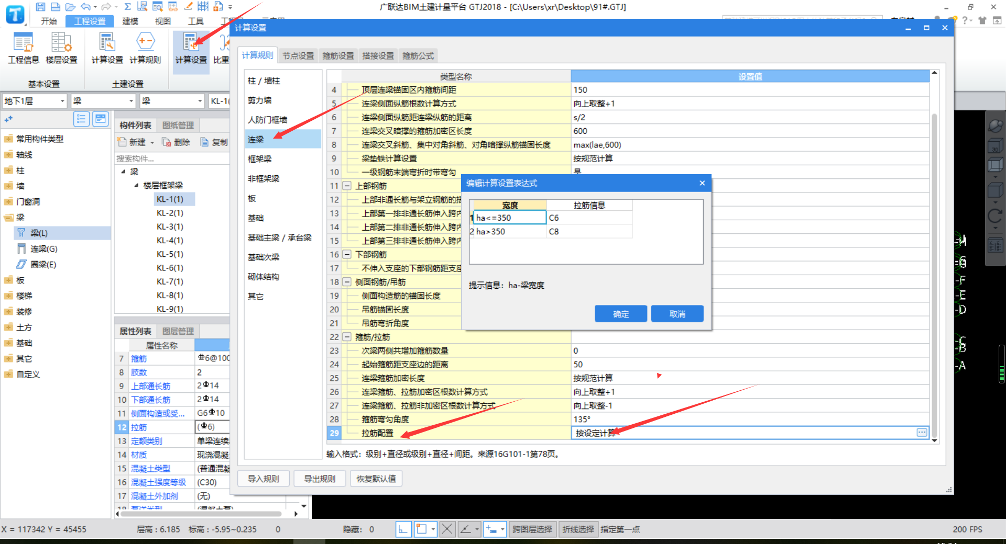Open 工程信息 project information
This screenshot has width=1006, height=544.
[23, 48]
